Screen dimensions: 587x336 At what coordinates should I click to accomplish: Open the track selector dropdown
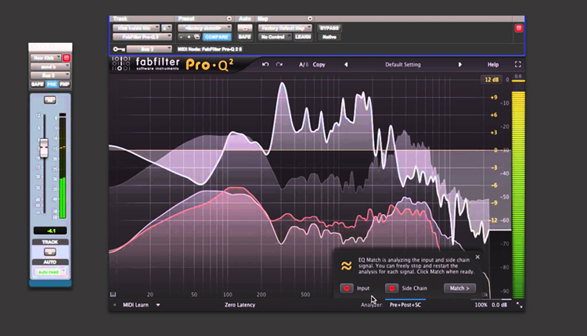click(x=136, y=28)
